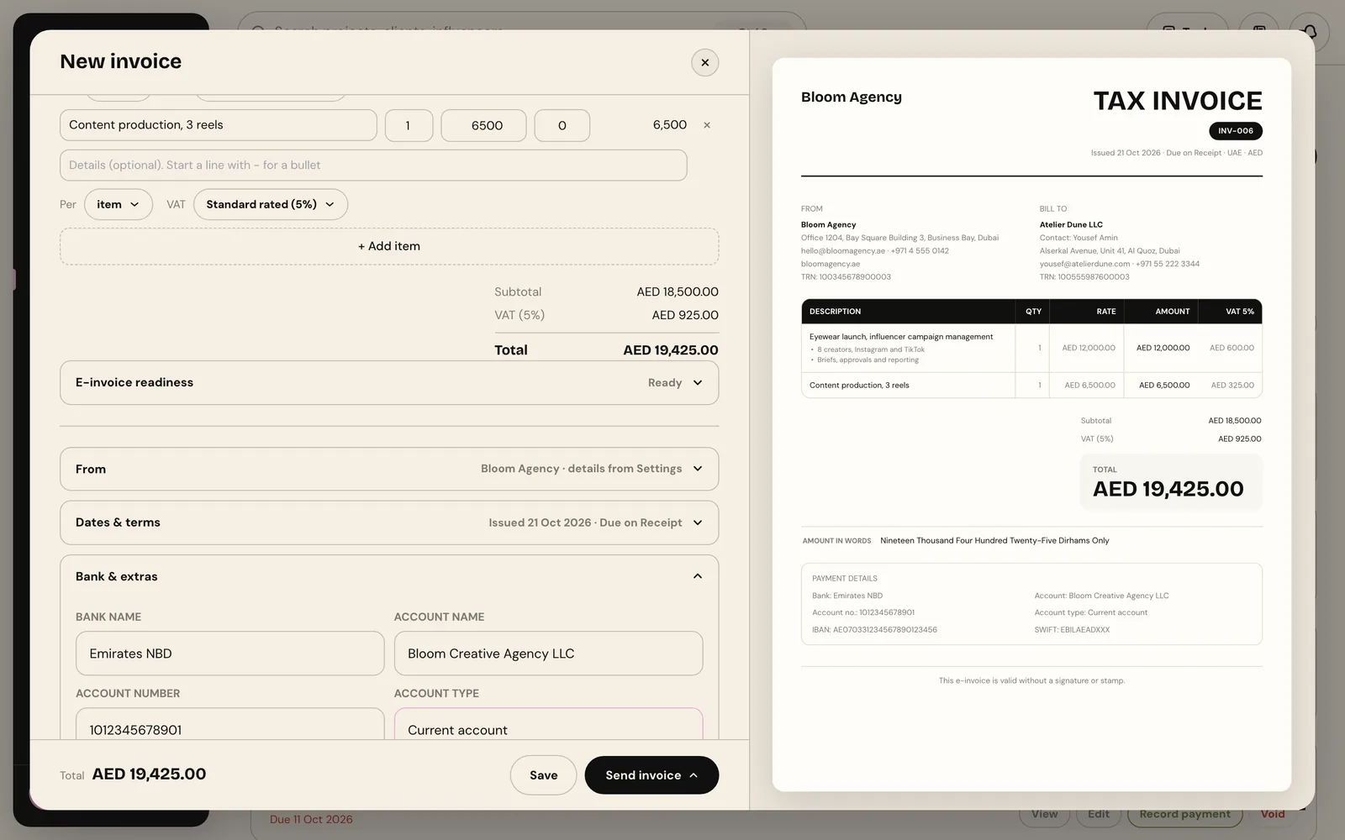This screenshot has width=1345, height=840.
Task: Click the IBAN line in payment details
Action: click(874, 629)
